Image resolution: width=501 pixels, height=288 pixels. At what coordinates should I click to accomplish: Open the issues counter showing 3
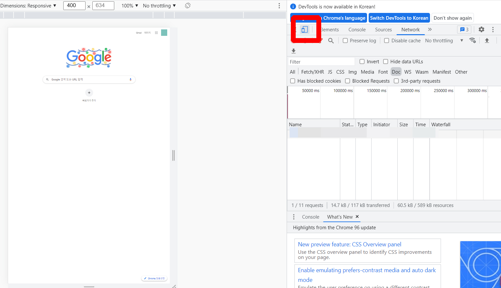[464, 29]
